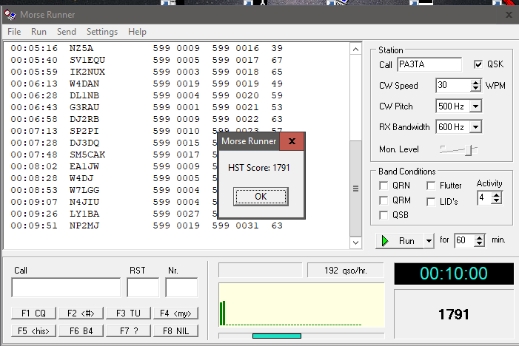Click the CW Speed value field
The width and height of the screenshot is (519, 346).
453,86
